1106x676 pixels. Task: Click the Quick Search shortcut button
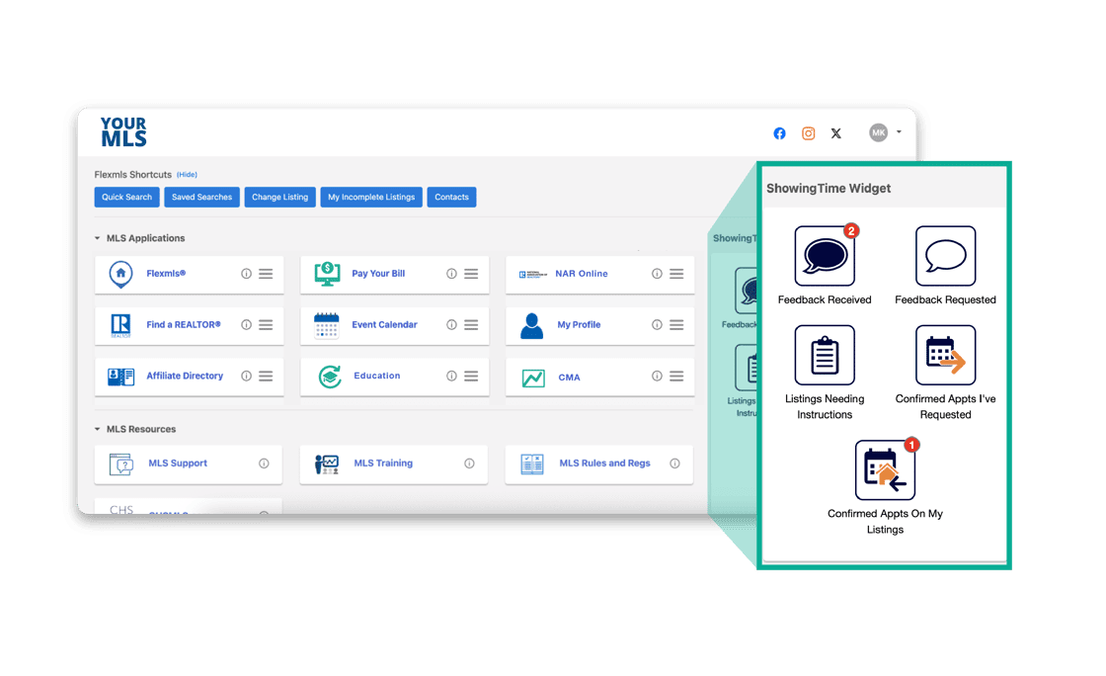point(126,198)
